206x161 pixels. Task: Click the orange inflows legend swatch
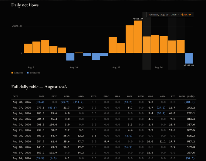pyautogui.click(x=12, y=73)
